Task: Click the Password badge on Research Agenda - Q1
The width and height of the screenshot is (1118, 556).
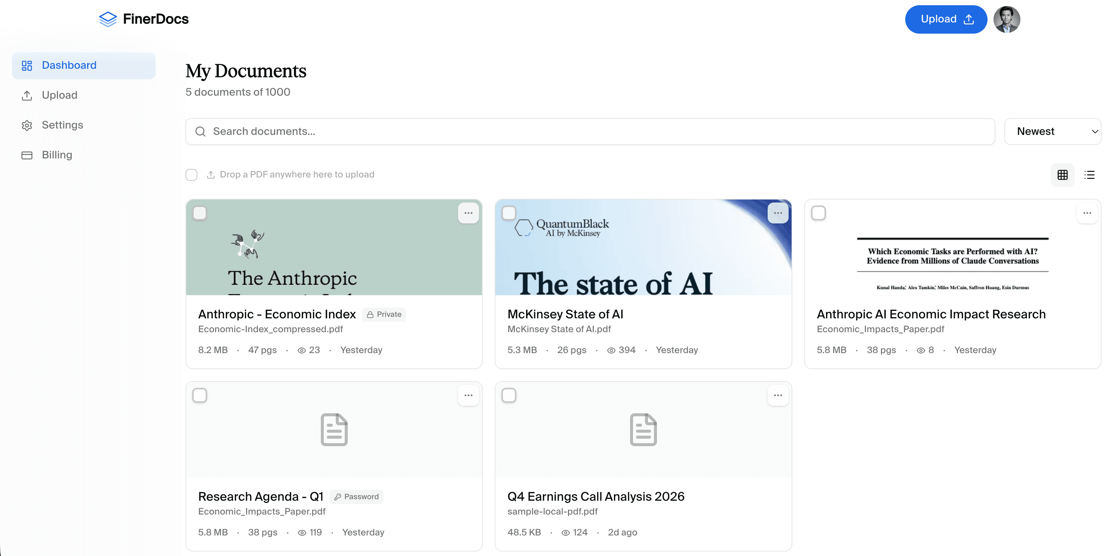Action: point(356,497)
